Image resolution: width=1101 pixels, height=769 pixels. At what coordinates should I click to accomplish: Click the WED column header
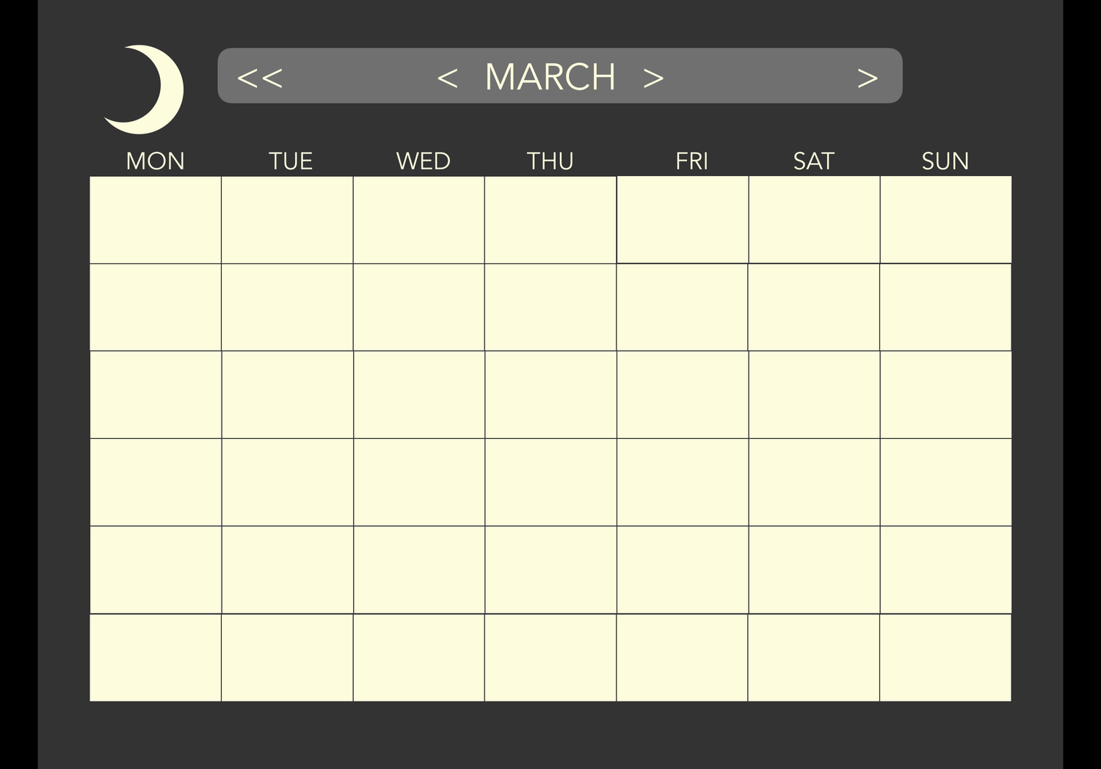(x=423, y=161)
